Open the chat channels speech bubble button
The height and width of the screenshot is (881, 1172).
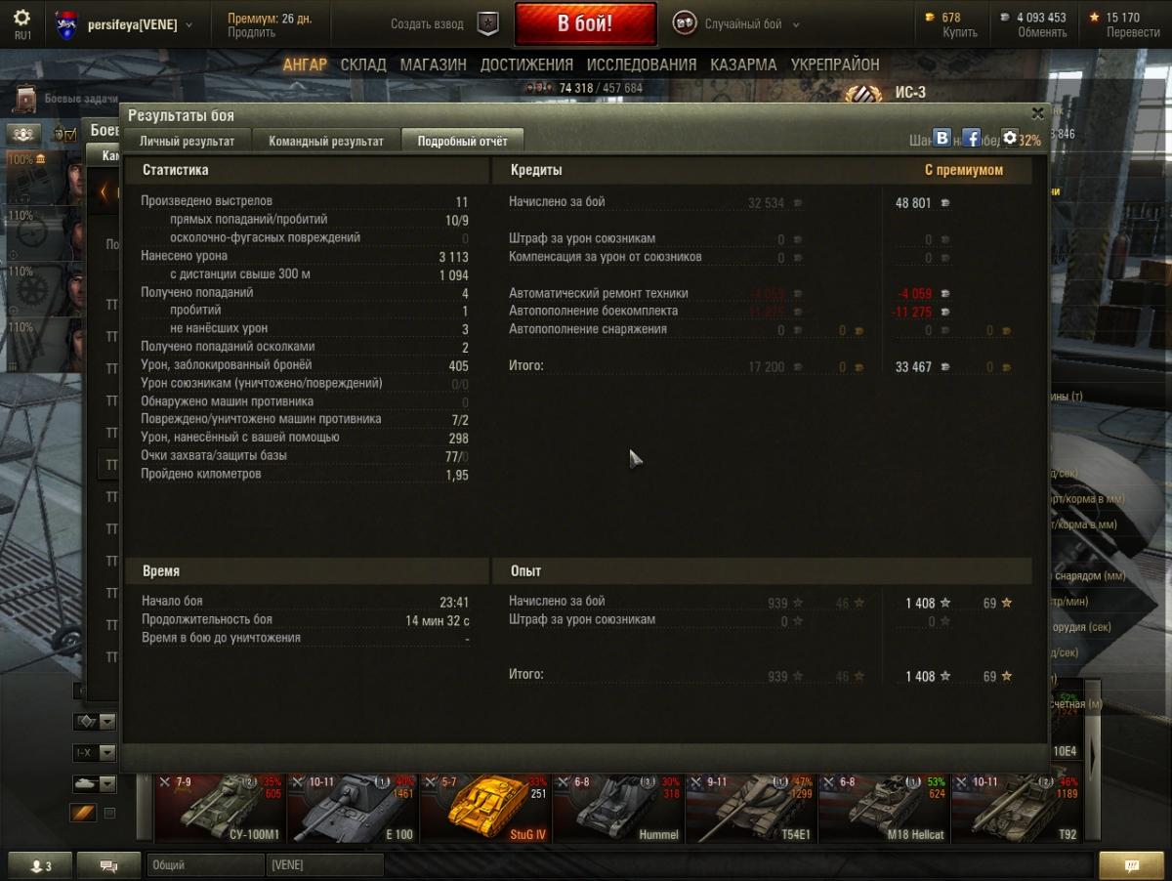point(109,865)
